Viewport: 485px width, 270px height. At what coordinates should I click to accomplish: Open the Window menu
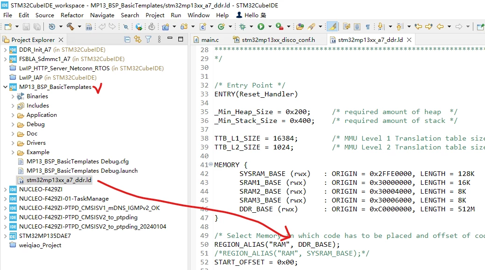coord(198,15)
